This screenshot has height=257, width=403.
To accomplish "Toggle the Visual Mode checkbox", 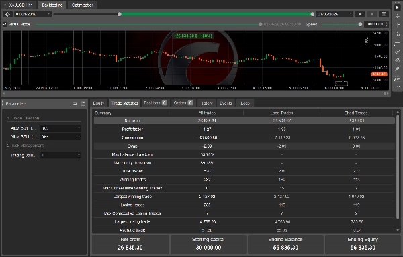I will 5,24.
